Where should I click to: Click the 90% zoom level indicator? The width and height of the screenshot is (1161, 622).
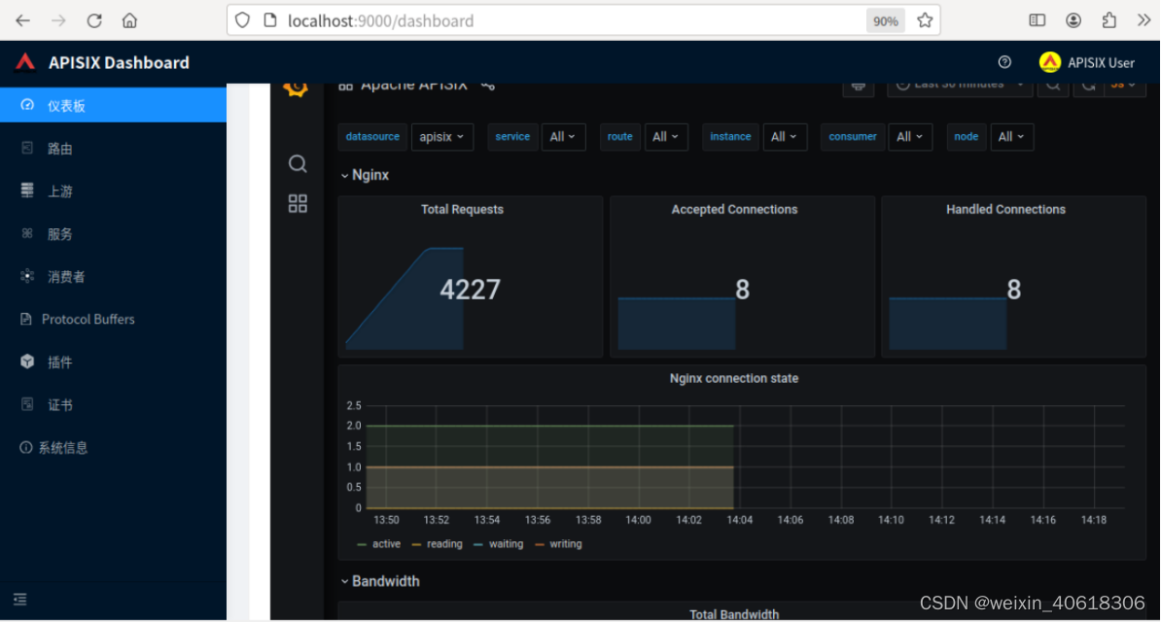[x=886, y=21]
